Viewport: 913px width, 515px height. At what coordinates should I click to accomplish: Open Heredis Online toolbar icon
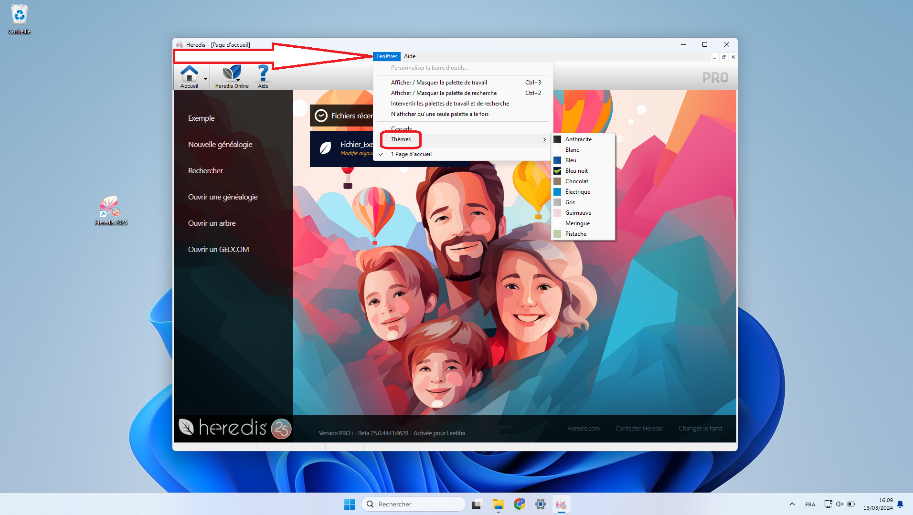tap(232, 74)
